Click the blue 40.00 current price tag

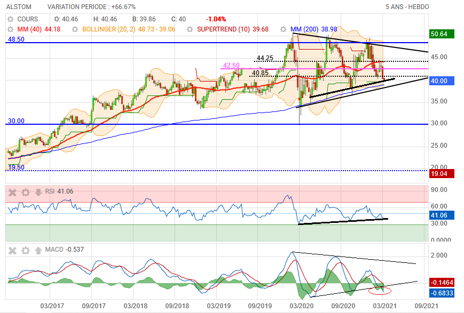point(442,81)
